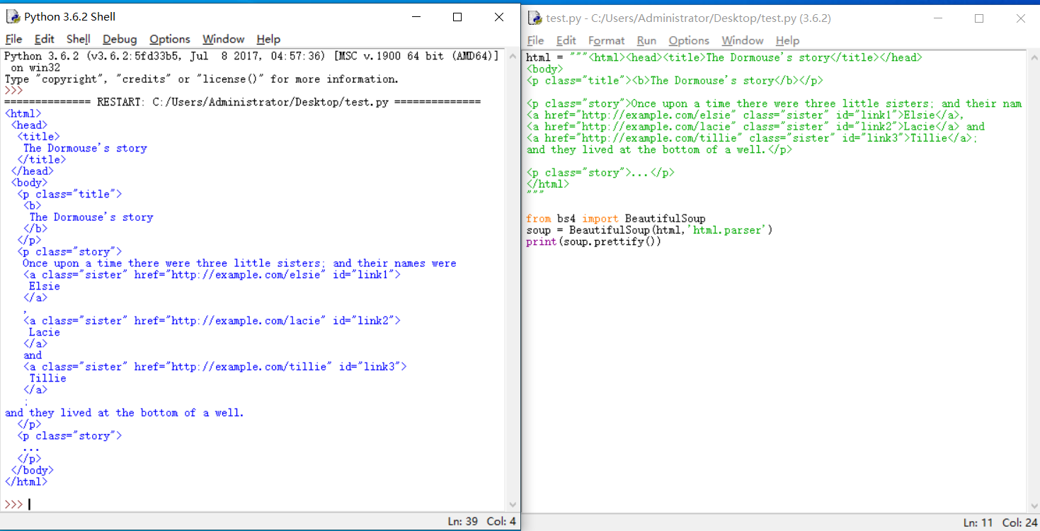This screenshot has height=531, width=1040.
Task: Click '</html>' closing tag in shell output
Action: (26, 481)
